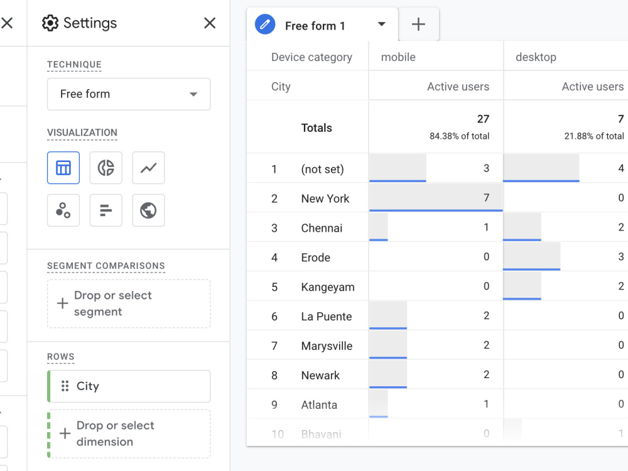
Task: Add a new exploration tab
Action: coord(418,24)
